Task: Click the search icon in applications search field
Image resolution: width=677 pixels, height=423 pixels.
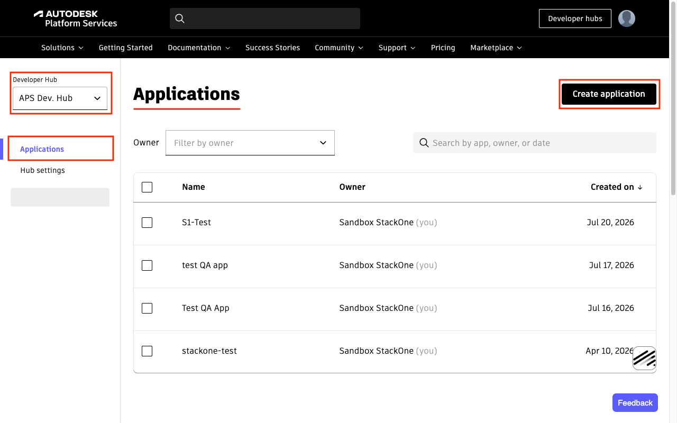Action: point(424,143)
